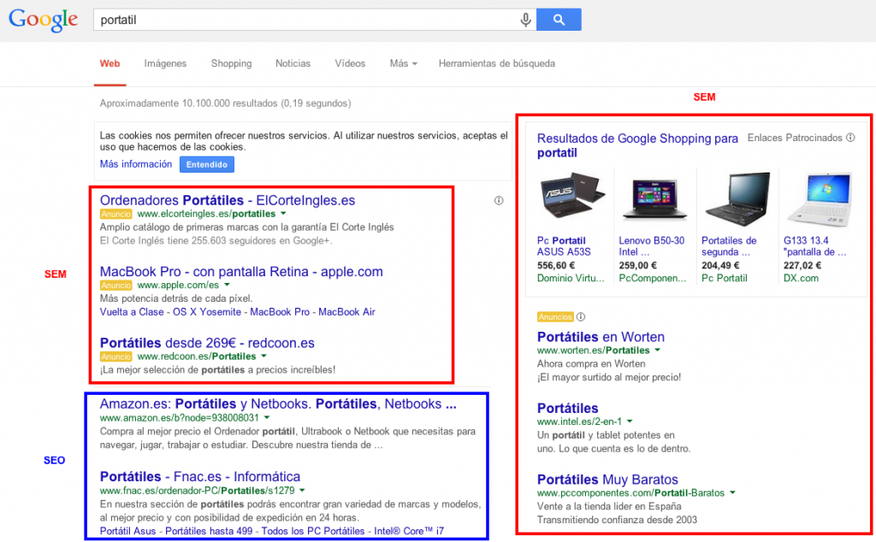Click the blue search magnifier button
Viewport: 876px width, 542px height.
coord(559,20)
